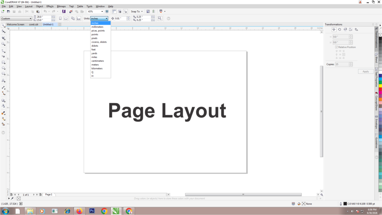382x215 pixels.
Task: Select the Straight-line Connector tool
Action: point(3,93)
